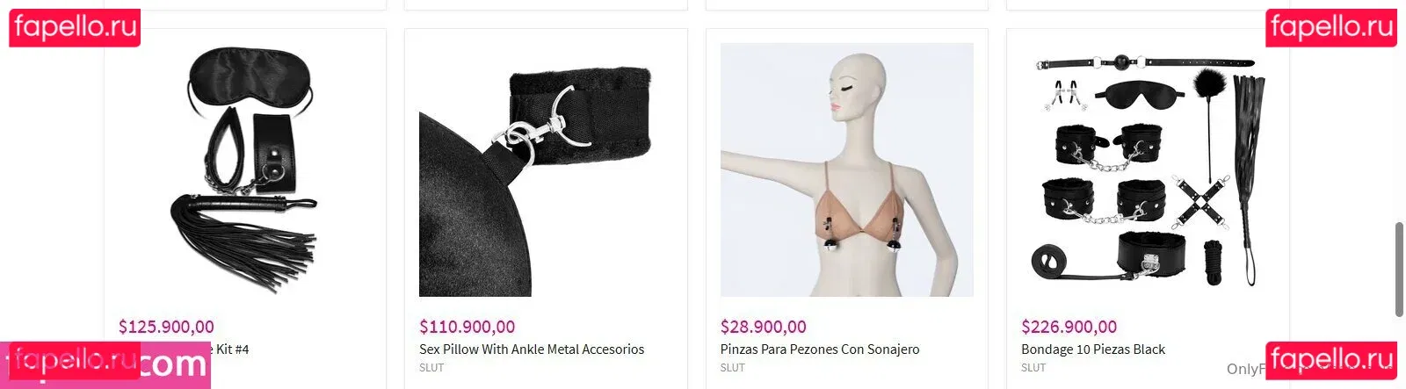Screen dimensions: 1406x389
Task: Click the partially hidden OnlyF text
Action: [x=1246, y=369]
